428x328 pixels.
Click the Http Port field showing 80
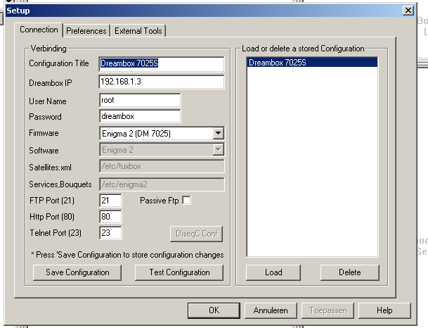(110, 217)
